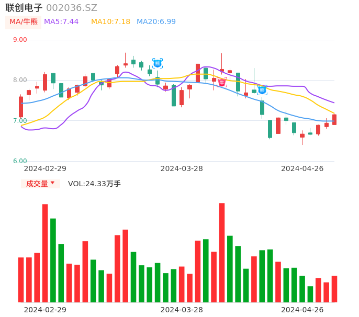The height and width of the screenshot is (317, 359).
Task: Click the first red candlestick at the chart's left
Action: point(21,107)
